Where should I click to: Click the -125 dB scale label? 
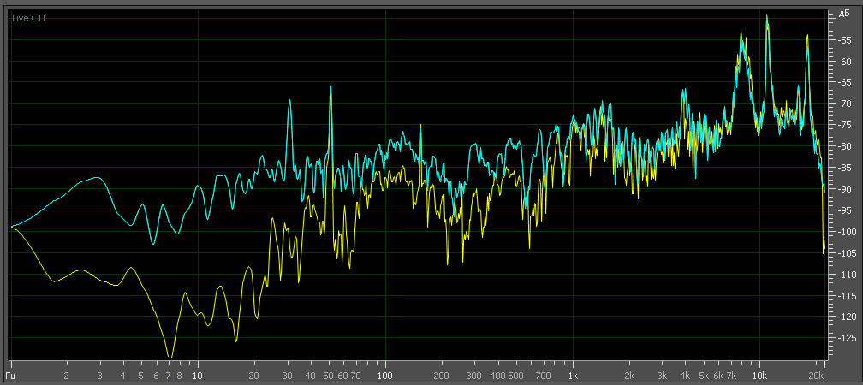[x=845, y=338]
